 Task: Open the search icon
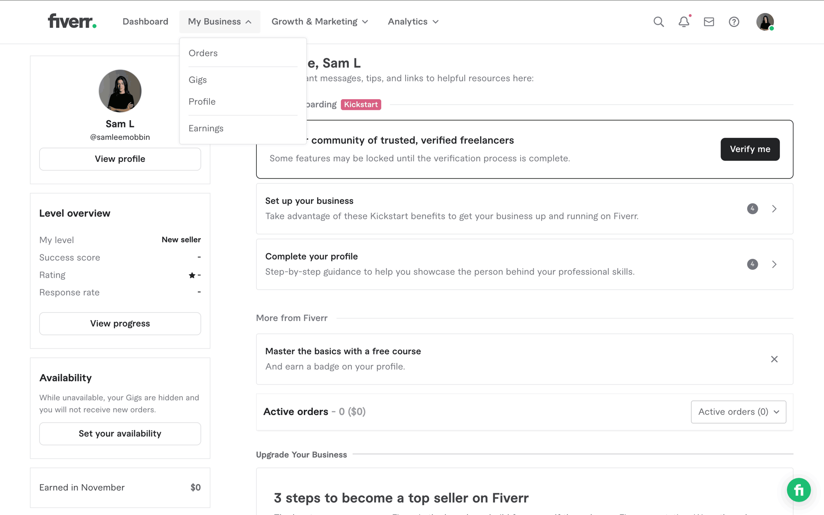(658, 22)
